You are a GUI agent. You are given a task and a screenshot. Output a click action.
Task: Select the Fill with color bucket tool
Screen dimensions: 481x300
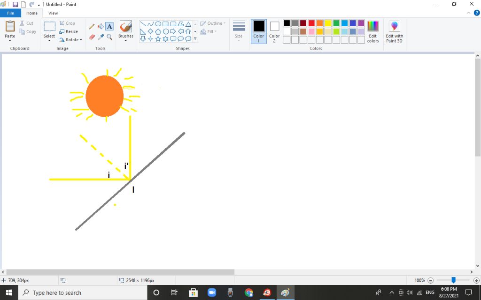101,27
